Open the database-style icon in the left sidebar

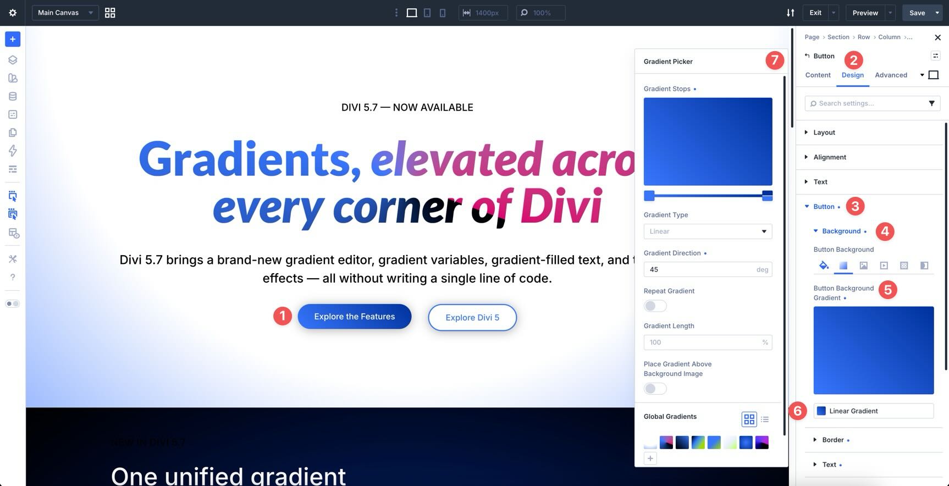(13, 96)
